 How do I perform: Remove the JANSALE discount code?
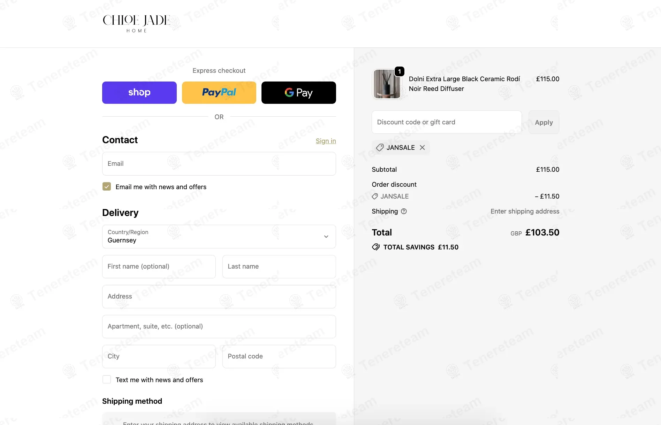point(422,148)
